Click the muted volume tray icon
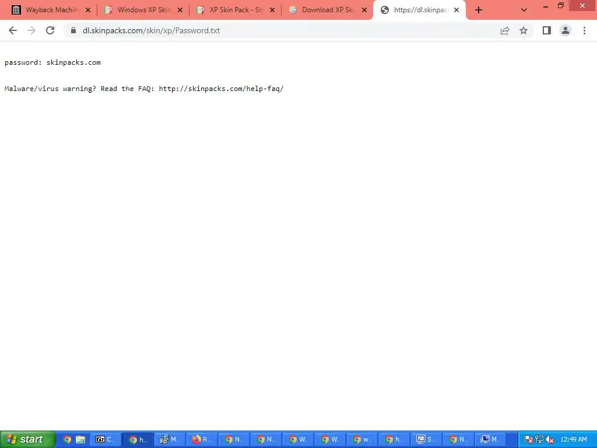The width and height of the screenshot is (597, 448). click(549, 440)
